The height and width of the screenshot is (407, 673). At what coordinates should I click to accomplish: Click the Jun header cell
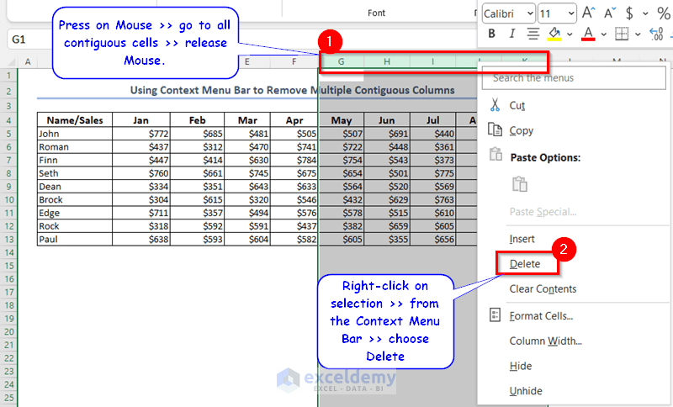coord(387,120)
